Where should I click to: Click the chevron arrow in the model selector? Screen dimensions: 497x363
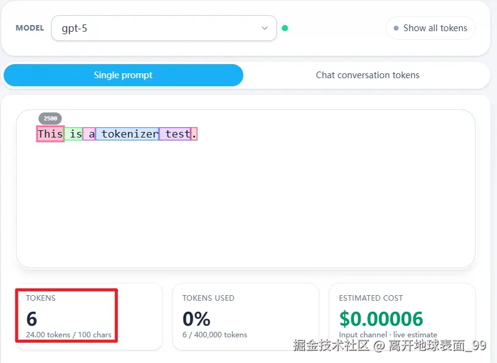[265, 28]
